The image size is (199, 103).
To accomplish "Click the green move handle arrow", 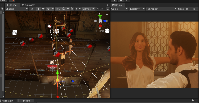I will 57,72.
